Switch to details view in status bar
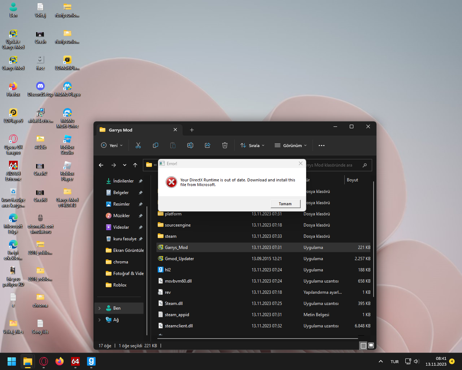462x370 pixels. (363, 346)
